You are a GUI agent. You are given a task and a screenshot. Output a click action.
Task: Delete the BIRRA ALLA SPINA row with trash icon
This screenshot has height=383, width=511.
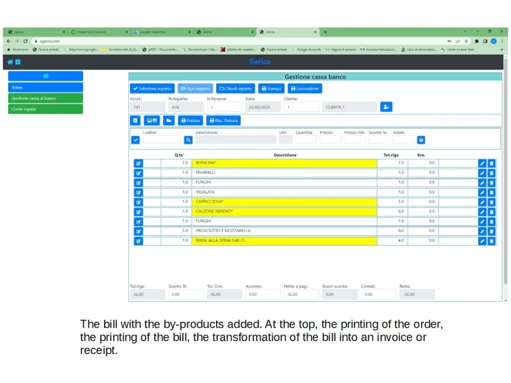pos(491,241)
